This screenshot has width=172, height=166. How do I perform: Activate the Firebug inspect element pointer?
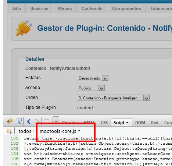(x=19, y=121)
